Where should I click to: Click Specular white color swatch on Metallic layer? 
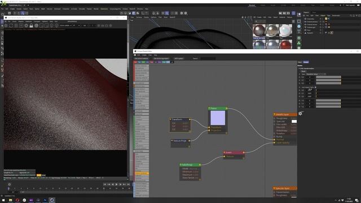pyautogui.click(x=294, y=121)
